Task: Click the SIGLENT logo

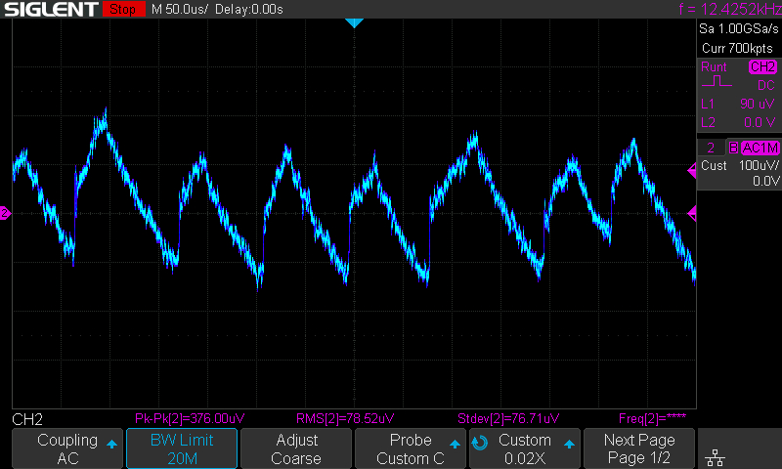Action: 51,9
